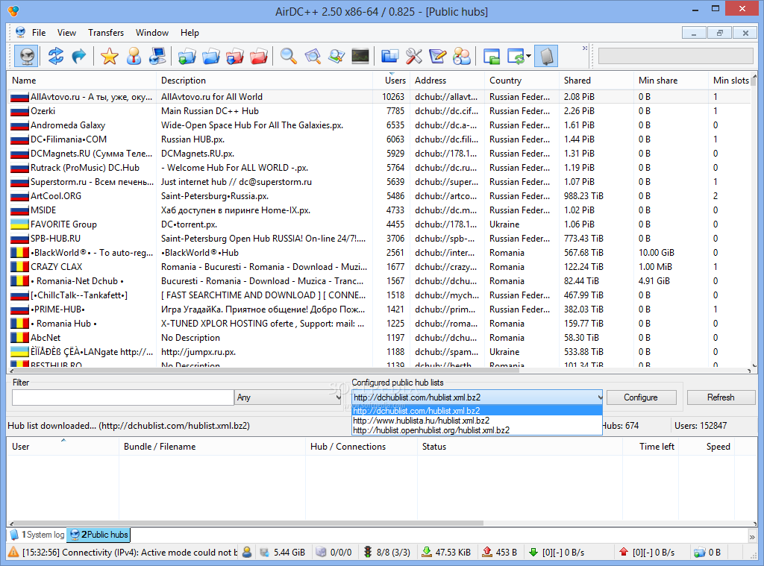Viewport: 764px width, 566px height.
Task: Click the connectivity warning icon in status bar
Action: [x=13, y=552]
